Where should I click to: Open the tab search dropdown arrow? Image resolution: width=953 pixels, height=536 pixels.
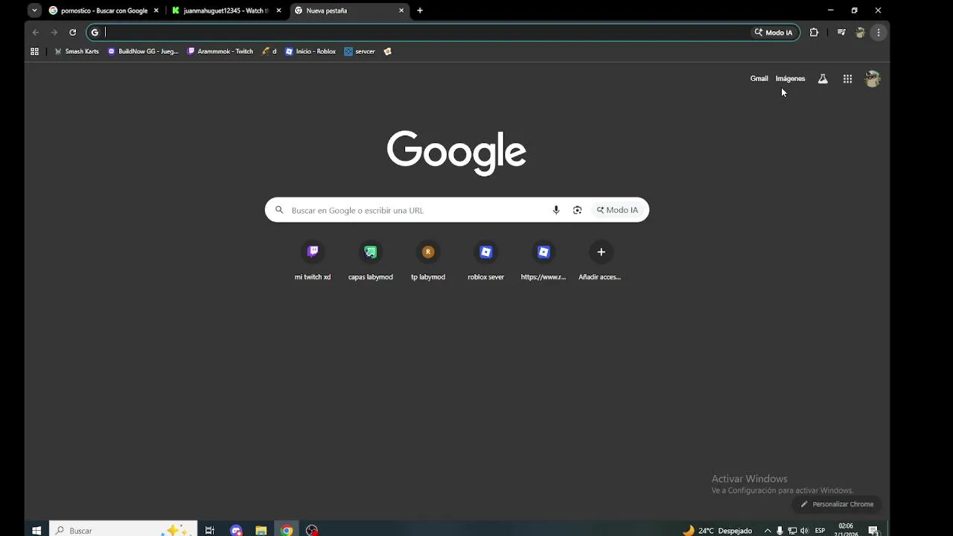tap(34, 10)
